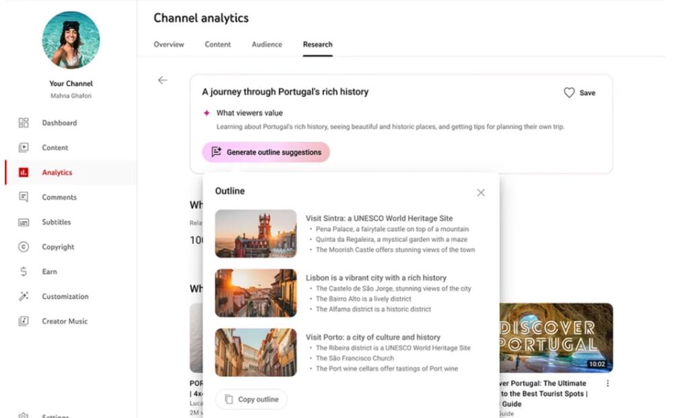Go back using the left arrow
The width and height of the screenshot is (677, 418).
[162, 80]
